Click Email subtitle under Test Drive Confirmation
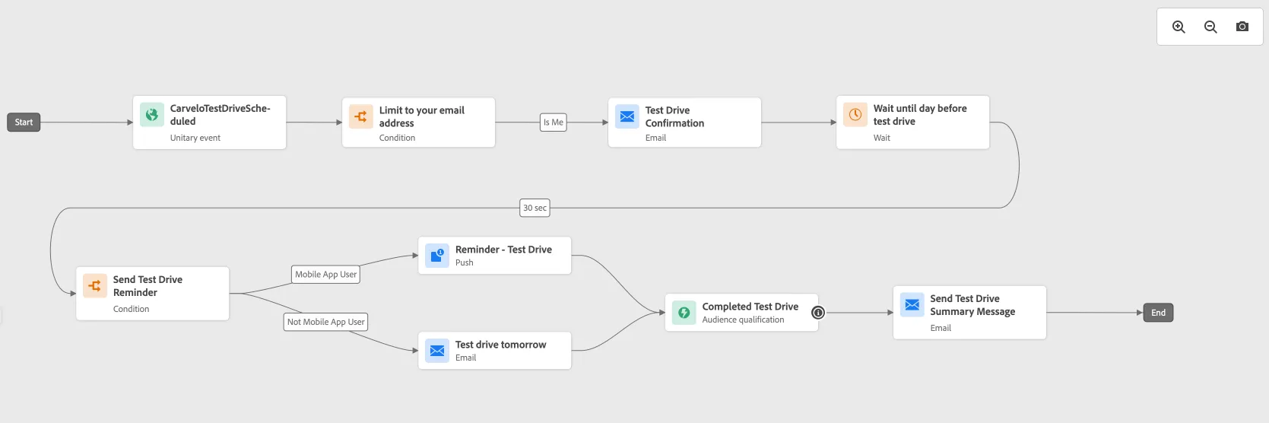Screen dimensions: 1269x423 coord(655,138)
